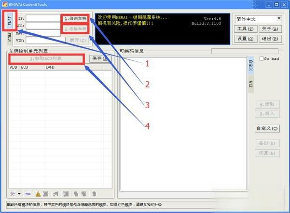The height and width of the screenshot is (213, 290).
Task: Enable the Go bad checkbox
Action: [262, 58]
